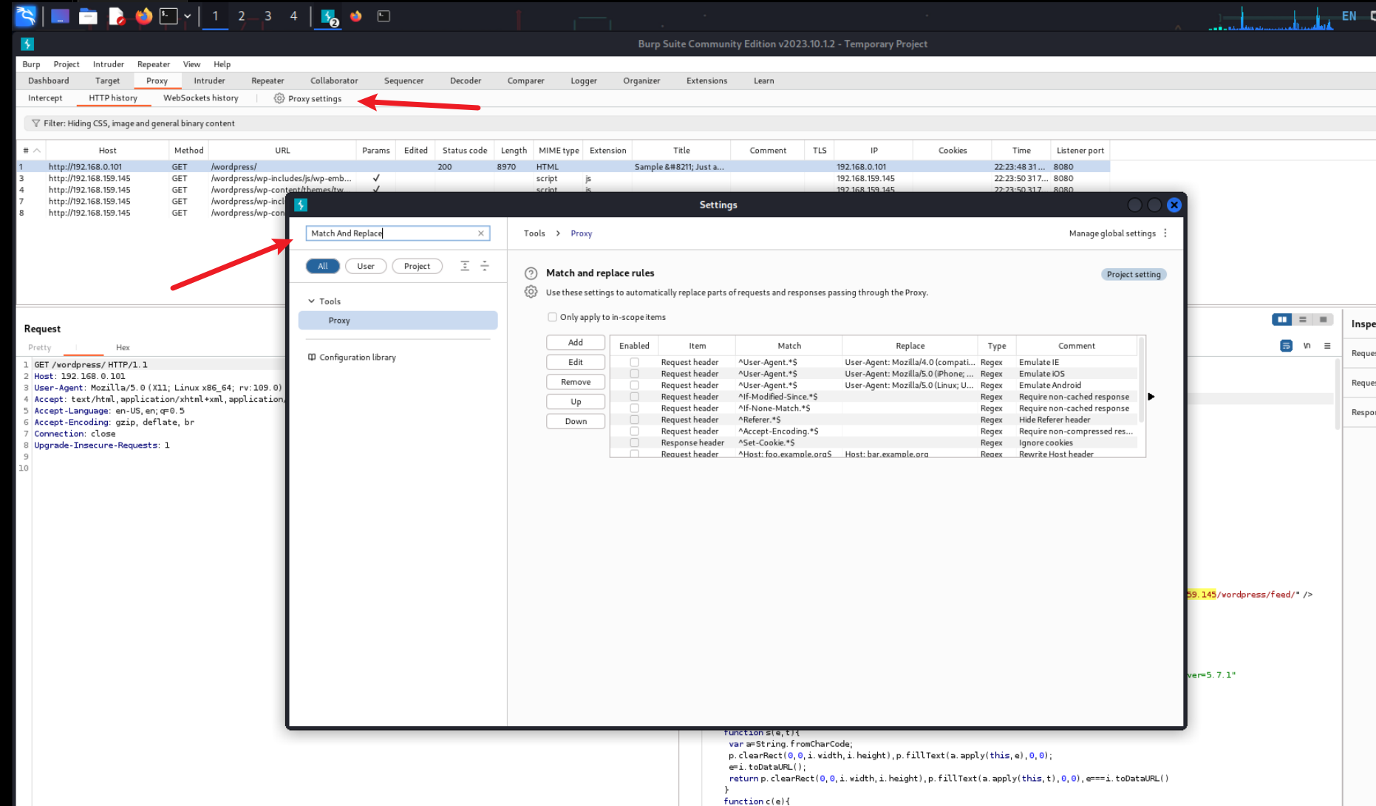The width and height of the screenshot is (1376, 806).
Task: Select the Firefox window in the taskbar
Action: (x=356, y=16)
